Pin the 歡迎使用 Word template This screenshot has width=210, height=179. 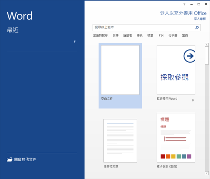point(193,100)
